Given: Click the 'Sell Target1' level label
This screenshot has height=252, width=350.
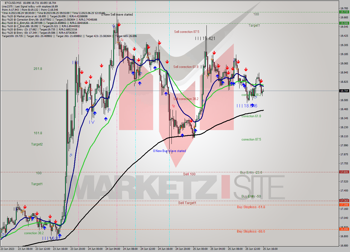Looking at the screenshot, I should (187, 203).
